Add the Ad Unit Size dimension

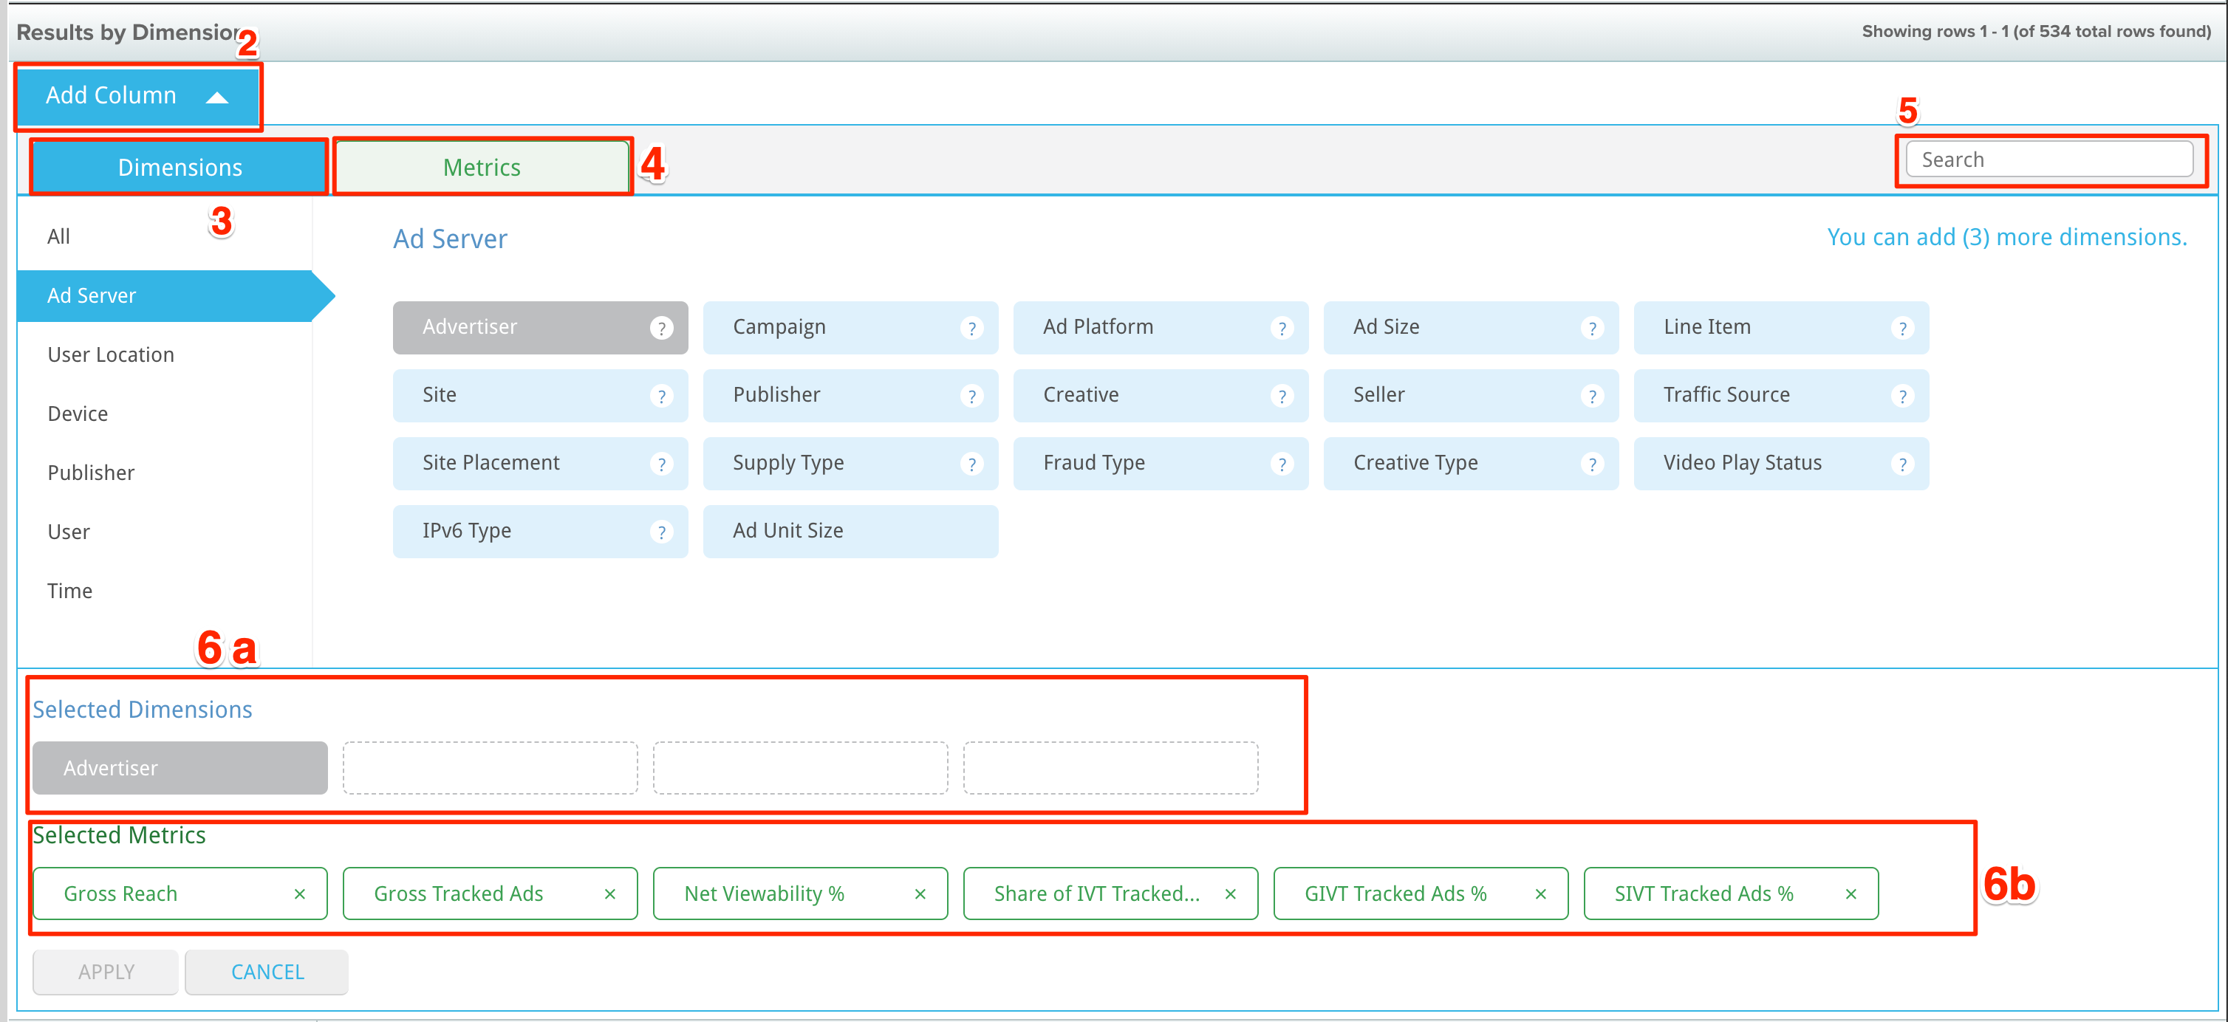coord(850,531)
